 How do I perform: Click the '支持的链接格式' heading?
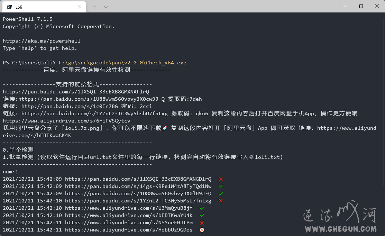(77, 84)
